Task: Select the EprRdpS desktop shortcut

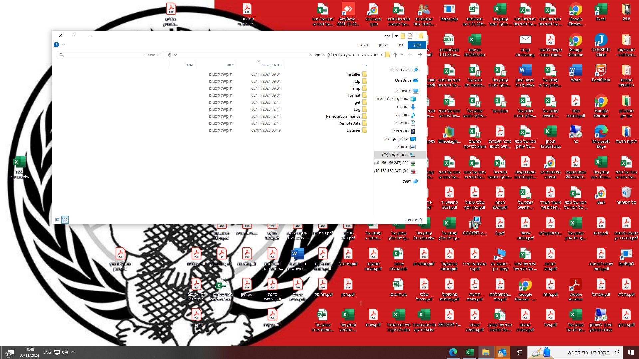Action: [626, 257]
